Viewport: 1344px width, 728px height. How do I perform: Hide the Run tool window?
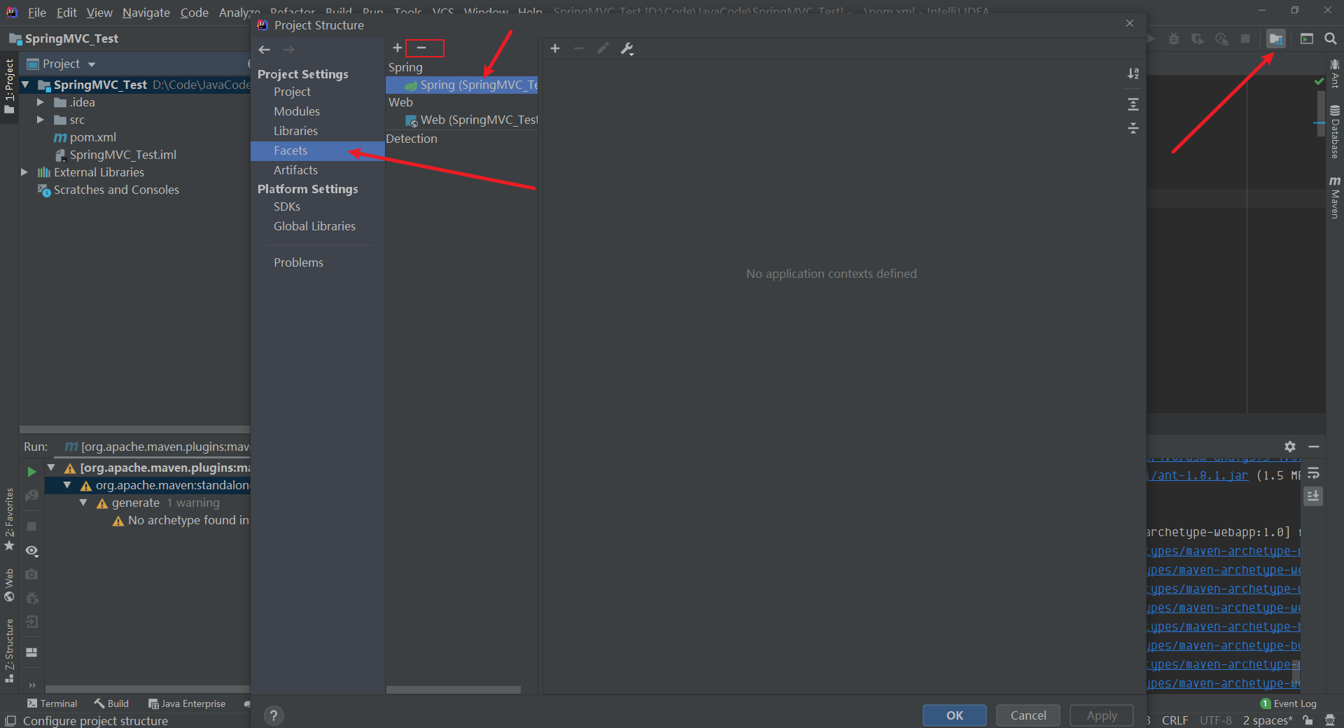click(x=1314, y=447)
